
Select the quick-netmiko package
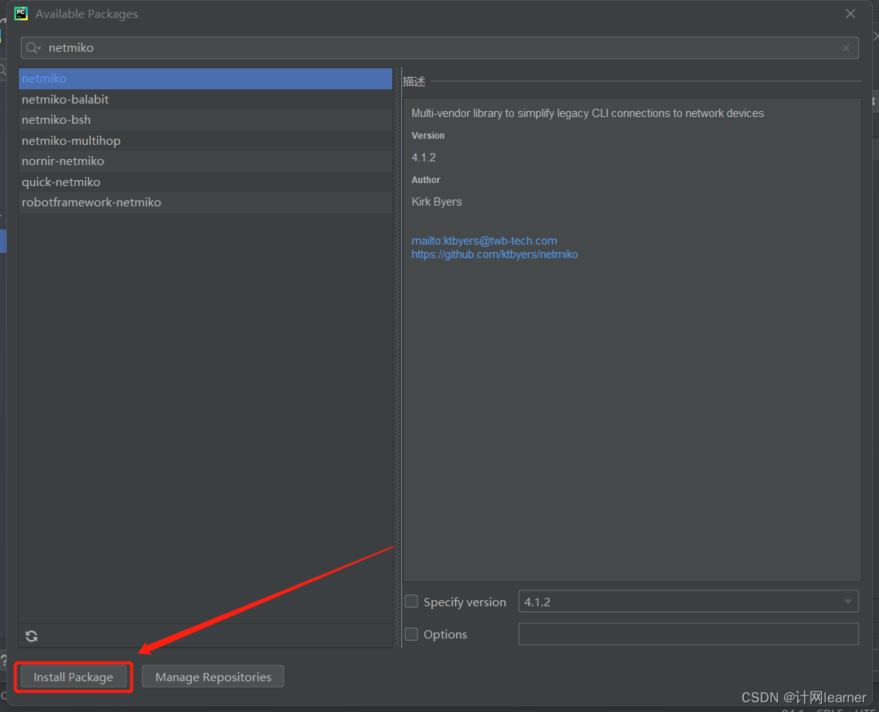tap(205, 182)
